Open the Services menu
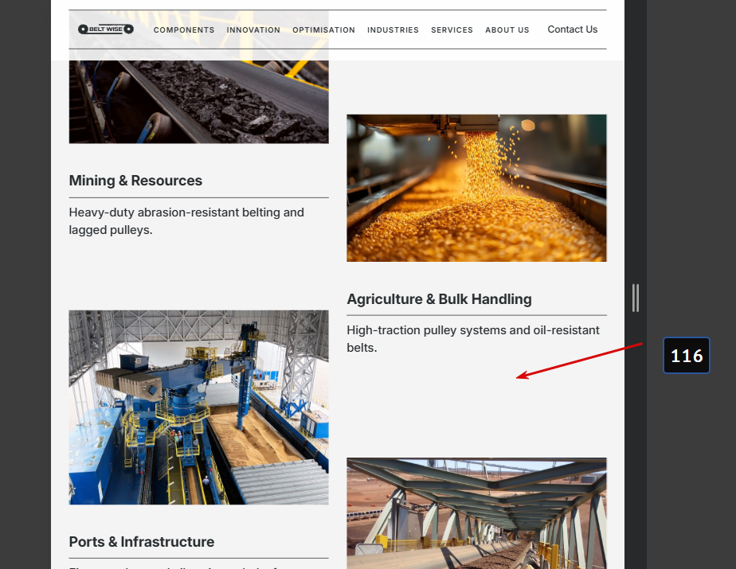This screenshot has height=569, width=736. (x=452, y=30)
